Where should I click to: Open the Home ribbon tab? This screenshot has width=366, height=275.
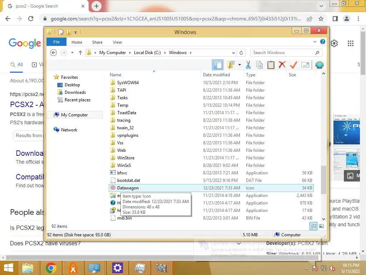point(77,42)
